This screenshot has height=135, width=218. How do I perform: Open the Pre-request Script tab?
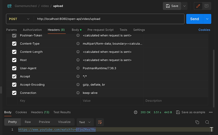click(100, 30)
